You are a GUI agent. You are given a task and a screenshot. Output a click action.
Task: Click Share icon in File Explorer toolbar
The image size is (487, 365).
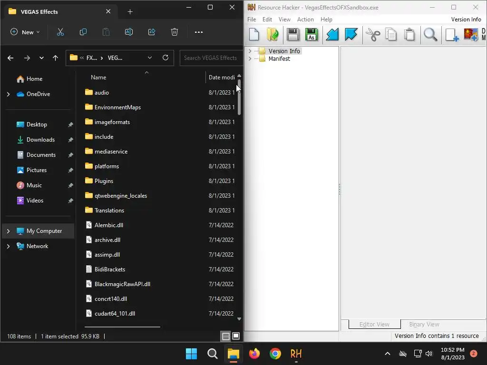pos(152,32)
